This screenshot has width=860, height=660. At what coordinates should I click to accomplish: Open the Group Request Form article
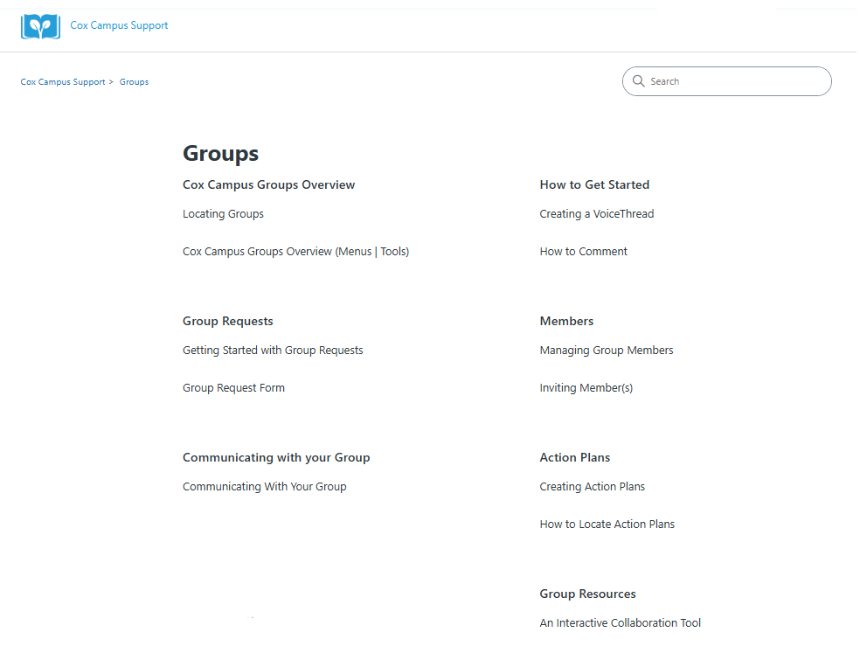233,388
